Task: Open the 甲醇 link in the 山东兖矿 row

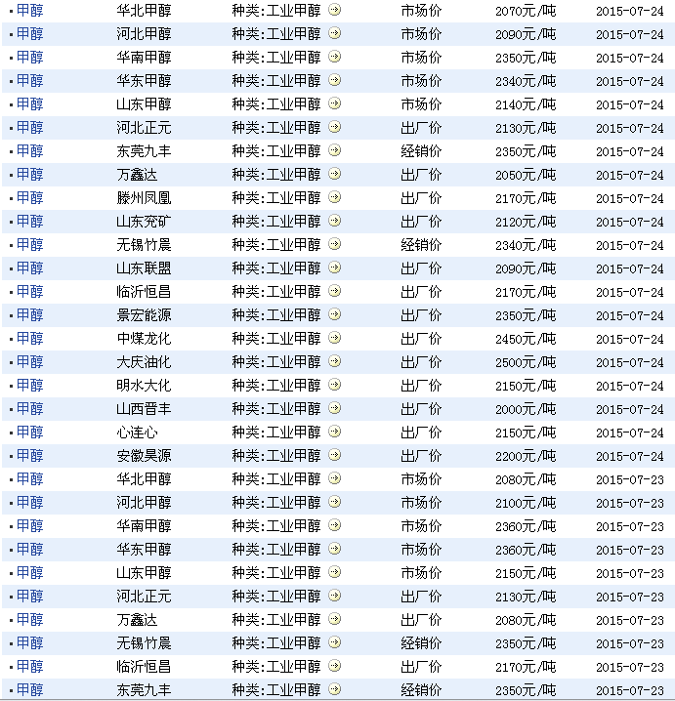Action: (x=30, y=221)
